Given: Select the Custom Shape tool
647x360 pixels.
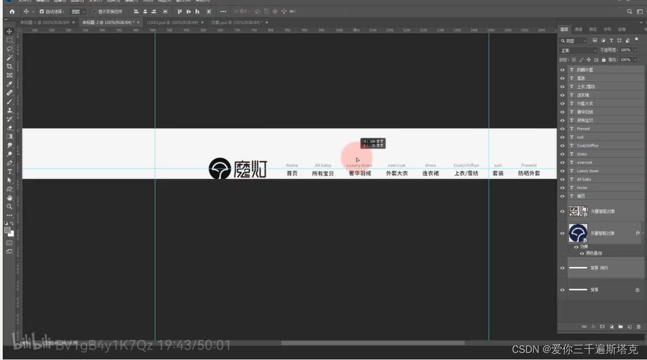Looking at the screenshot, I should click(x=9, y=189).
